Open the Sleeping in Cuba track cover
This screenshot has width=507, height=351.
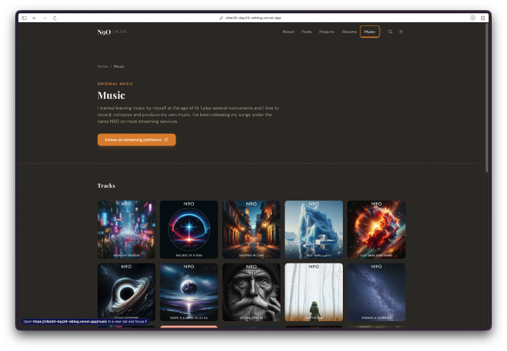251,230
